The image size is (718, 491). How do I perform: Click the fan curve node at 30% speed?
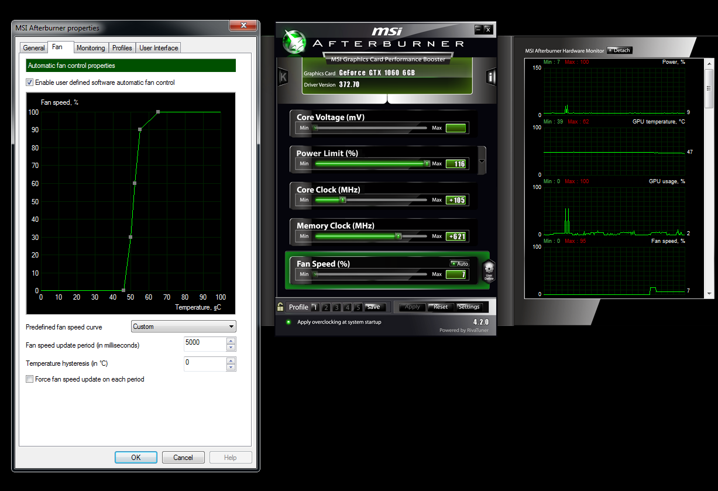point(130,237)
